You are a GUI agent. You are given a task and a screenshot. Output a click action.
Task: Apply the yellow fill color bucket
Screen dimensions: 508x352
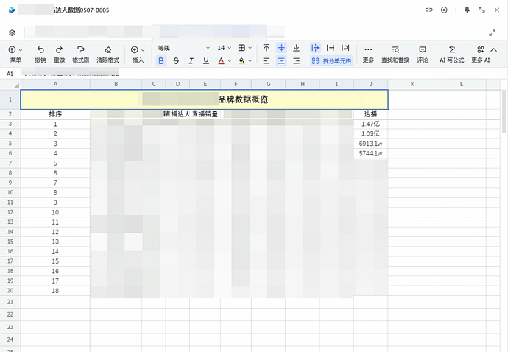[241, 60]
